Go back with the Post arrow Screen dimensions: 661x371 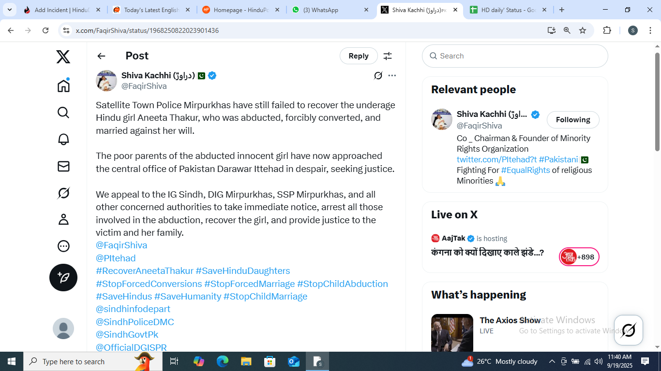point(101,56)
